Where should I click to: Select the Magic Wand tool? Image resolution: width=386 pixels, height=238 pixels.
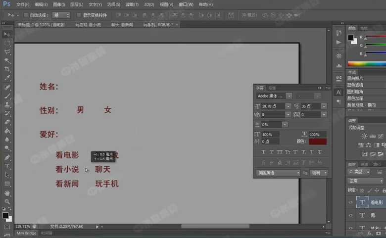tap(7, 60)
